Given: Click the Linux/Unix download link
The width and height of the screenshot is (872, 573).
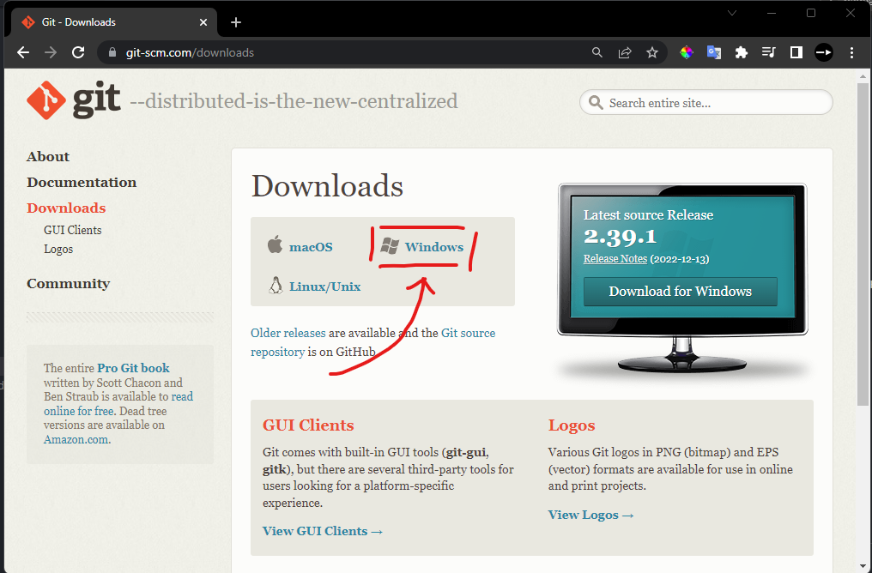Looking at the screenshot, I should pyautogui.click(x=324, y=286).
